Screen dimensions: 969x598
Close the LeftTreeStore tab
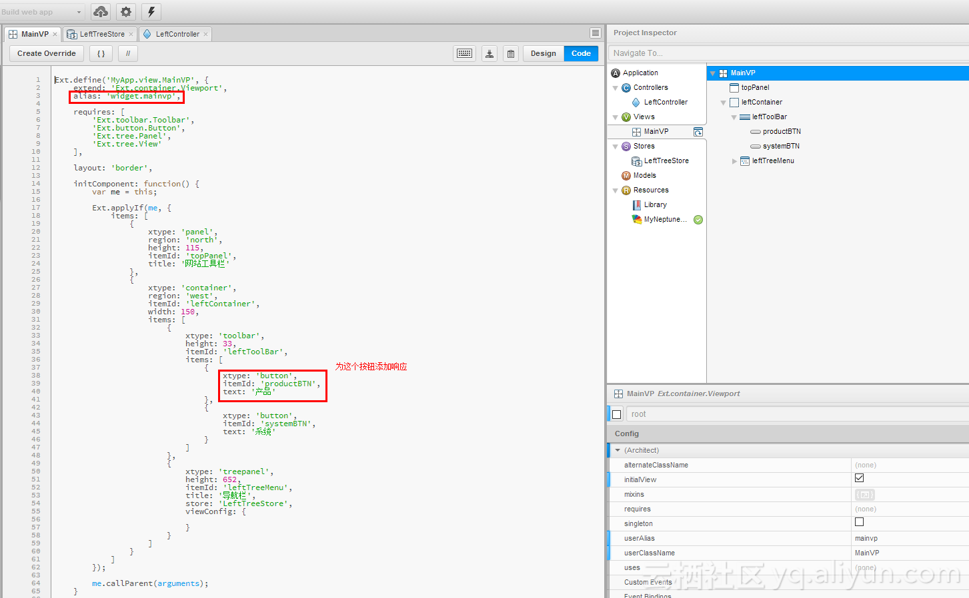point(131,35)
